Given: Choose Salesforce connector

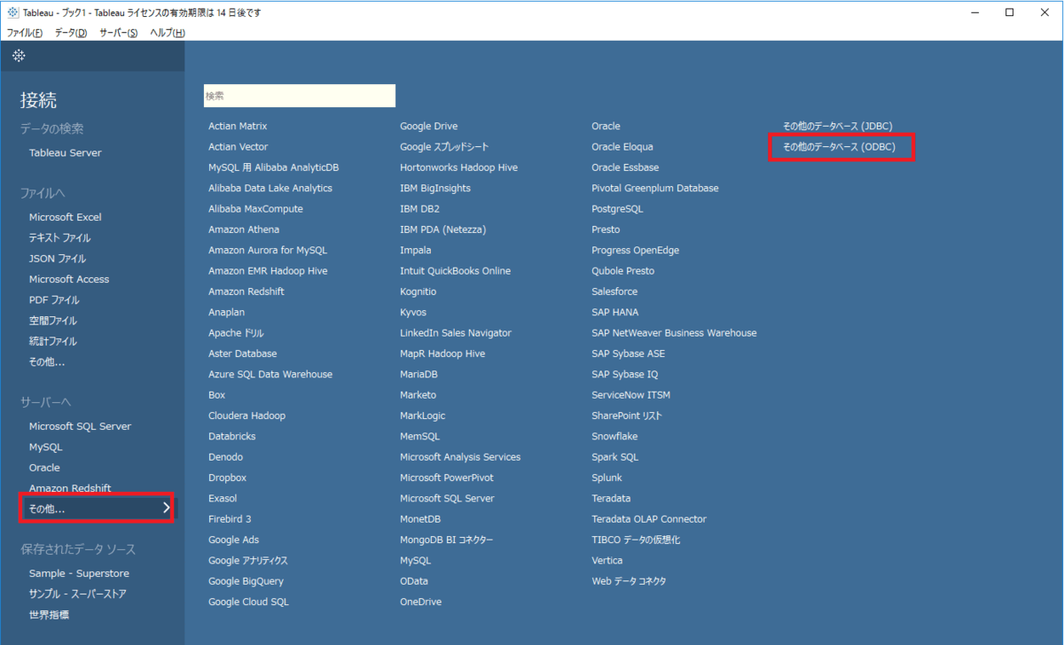Looking at the screenshot, I should 614,291.
